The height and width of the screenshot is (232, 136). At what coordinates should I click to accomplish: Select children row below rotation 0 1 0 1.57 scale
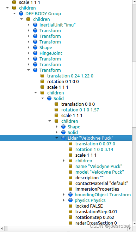[x=70, y=121]
